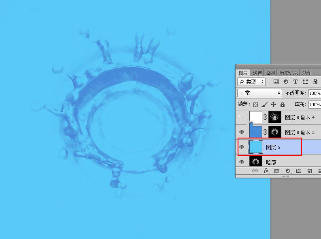Click the 填充 value field

click(x=315, y=105)
